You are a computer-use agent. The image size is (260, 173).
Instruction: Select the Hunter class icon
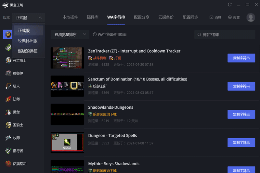click(8, 86)
